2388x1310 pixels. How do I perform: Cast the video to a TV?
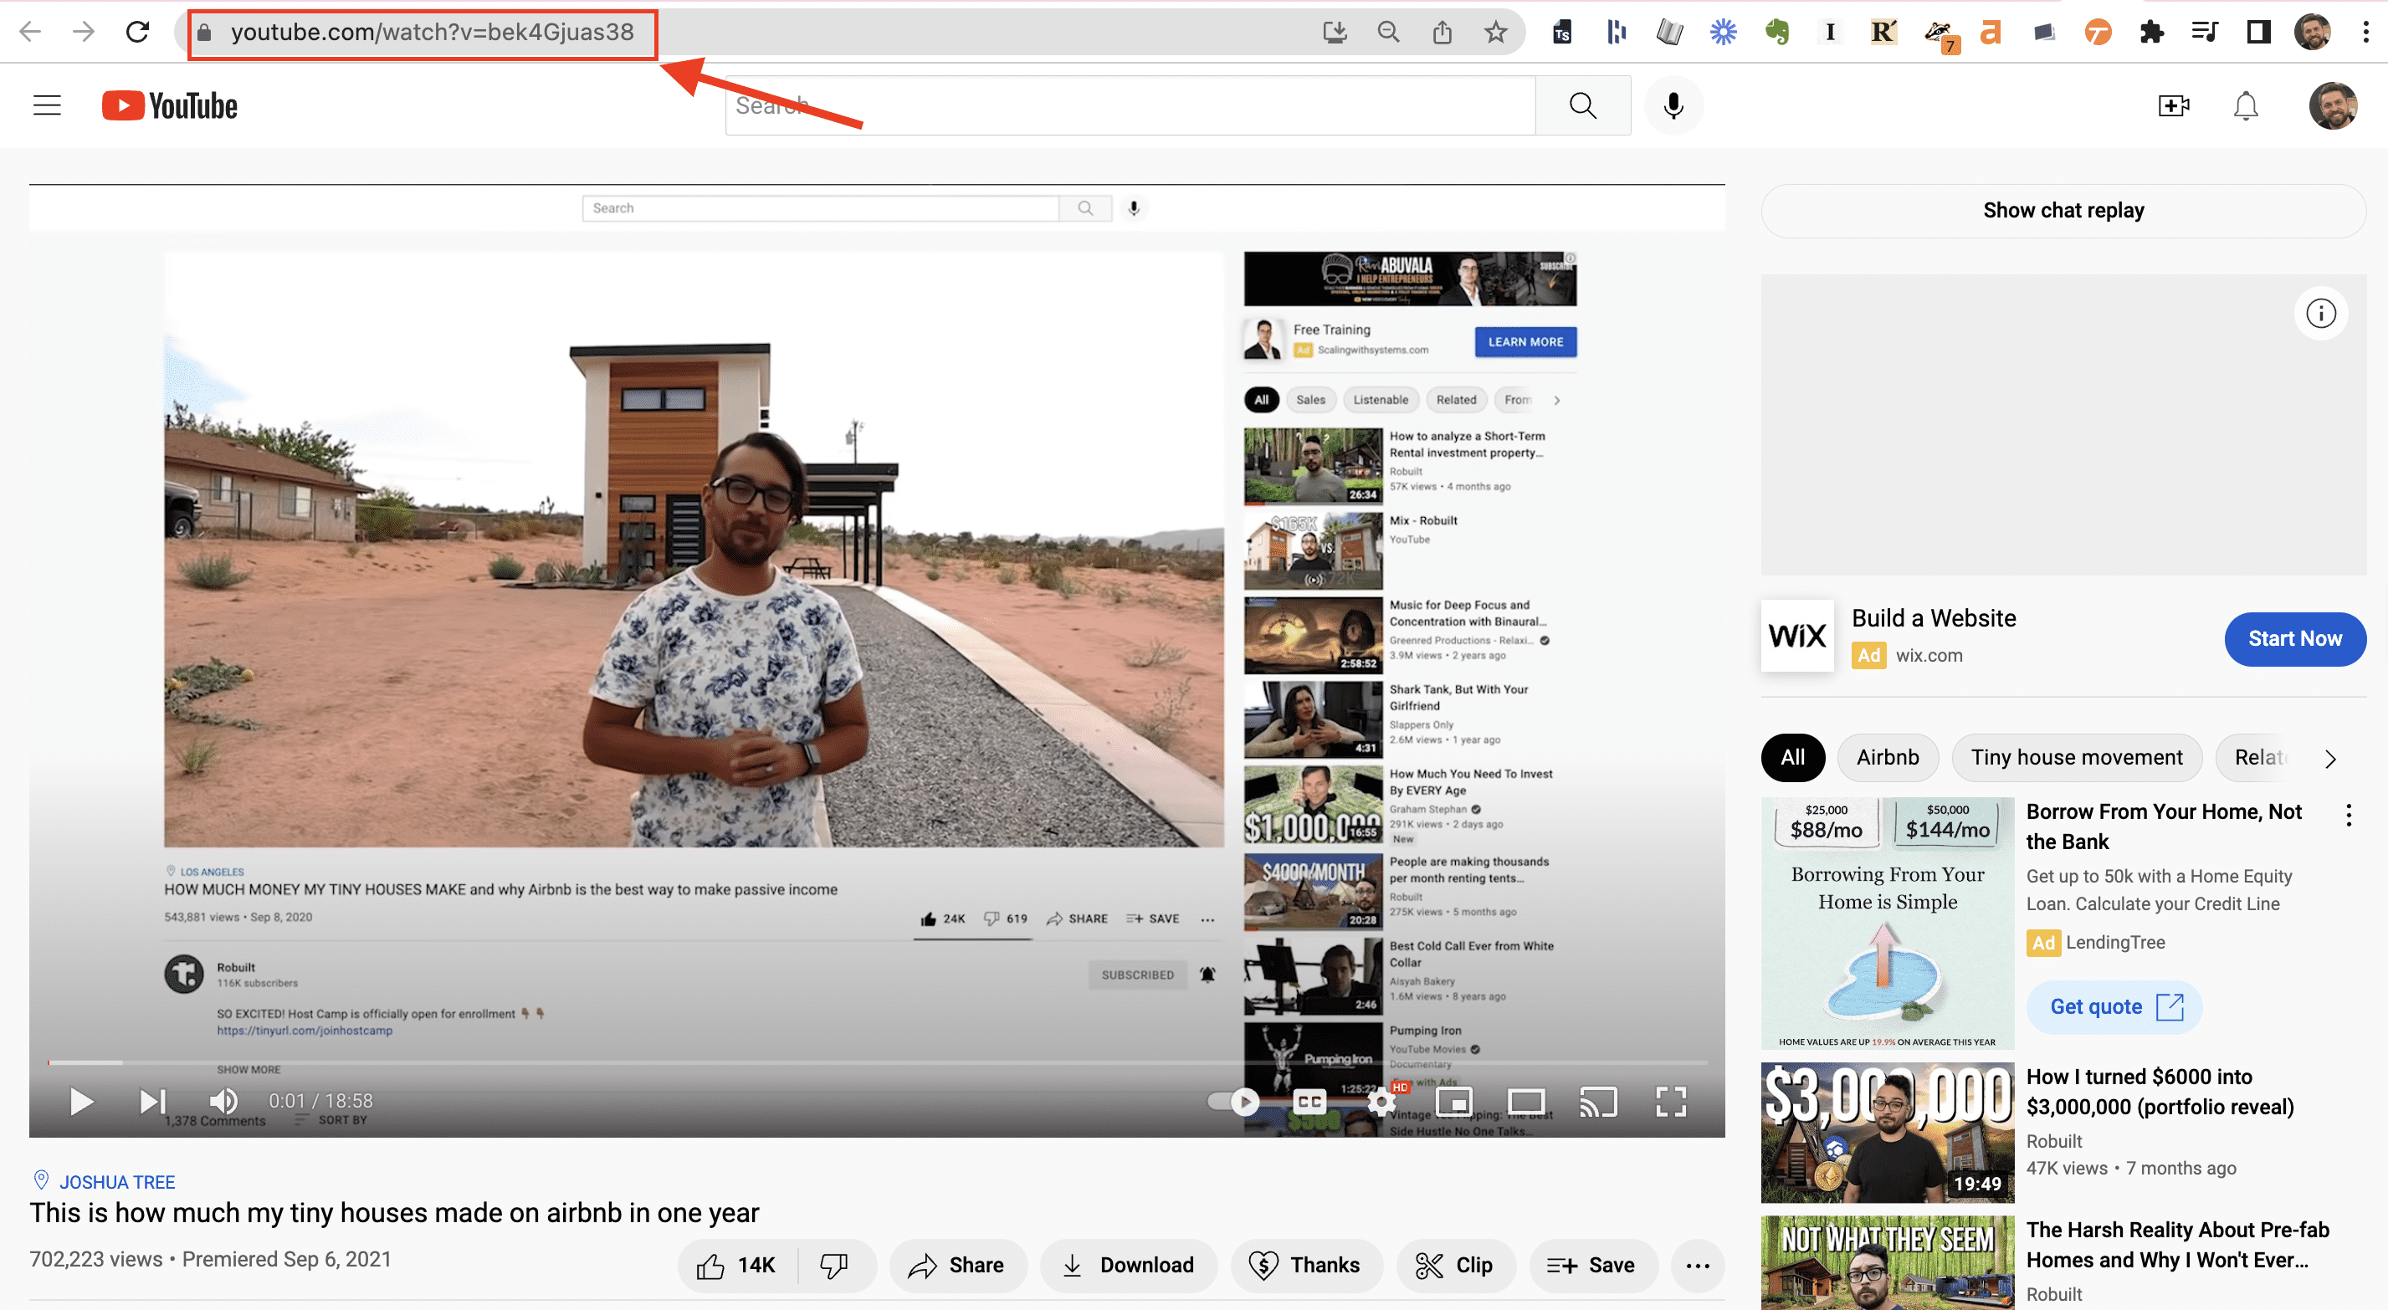point(1598,1102)
